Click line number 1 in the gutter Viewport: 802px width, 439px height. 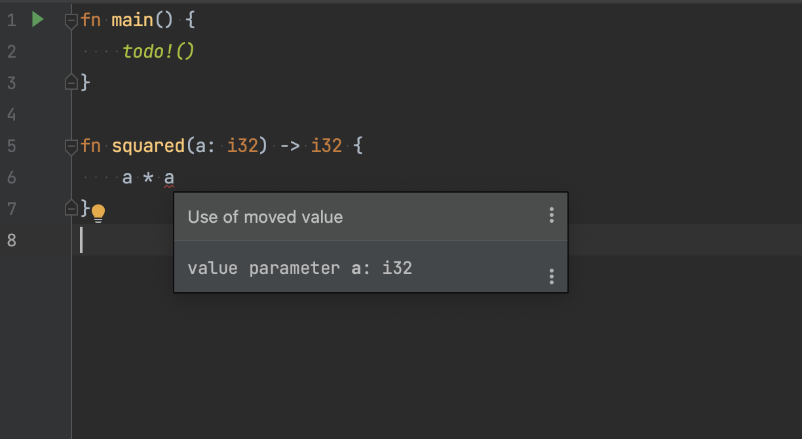pos(10,19)
